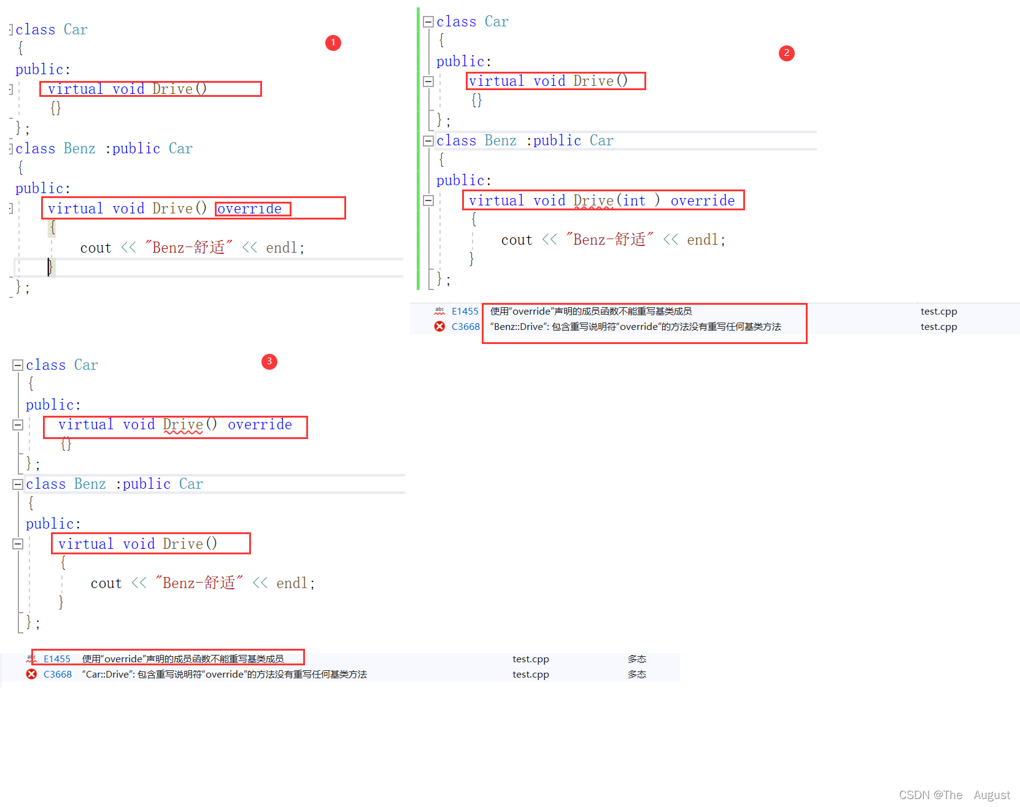Click the red error icon beside Car::Drive C3668
Image resolution: width=1020 pixels, height=807 pixels.
tap(31, 674)
